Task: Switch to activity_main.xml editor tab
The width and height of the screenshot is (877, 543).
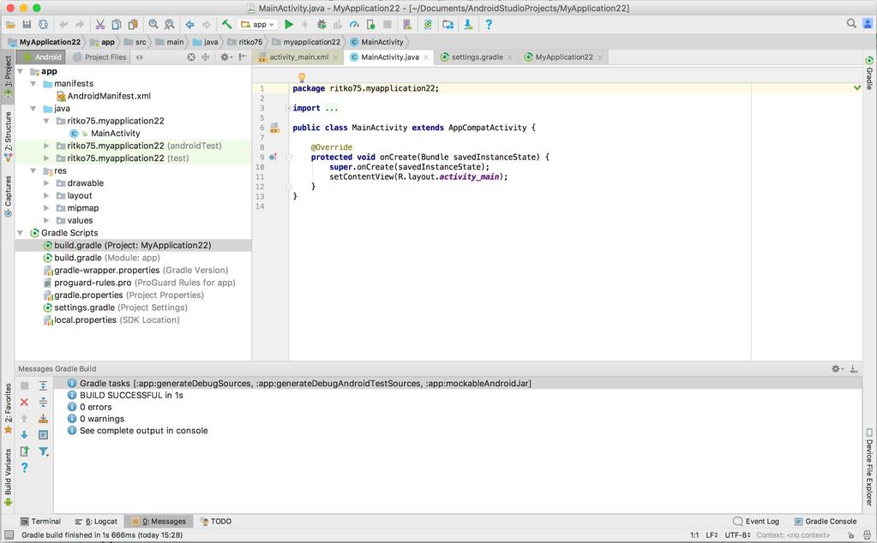Action: coord(298,57)
